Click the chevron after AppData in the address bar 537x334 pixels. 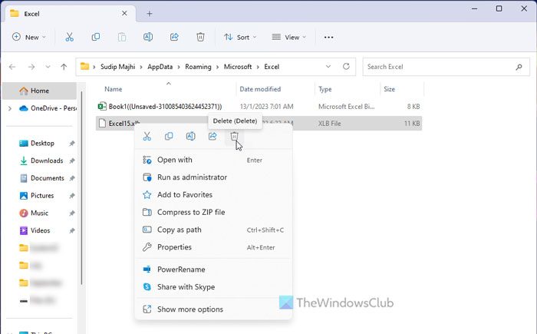pyautogui.click(x=179, y=67)
